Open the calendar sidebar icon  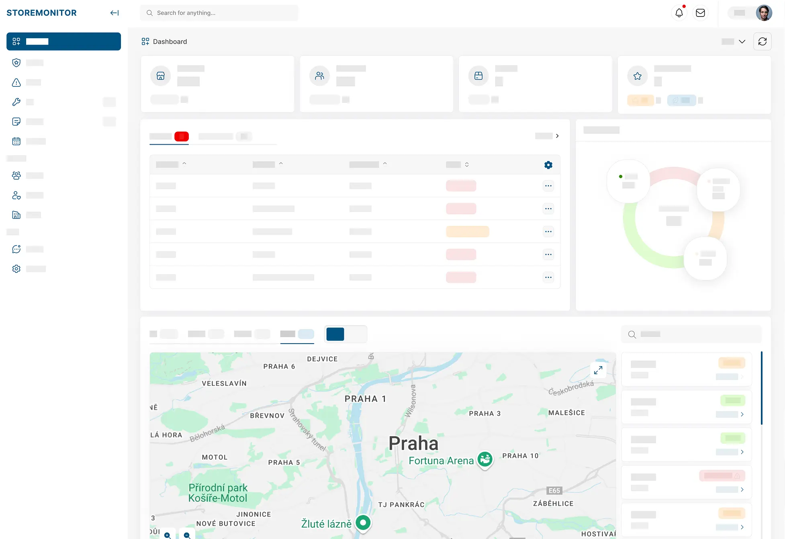pyautogui.click(x=16, y=141)
